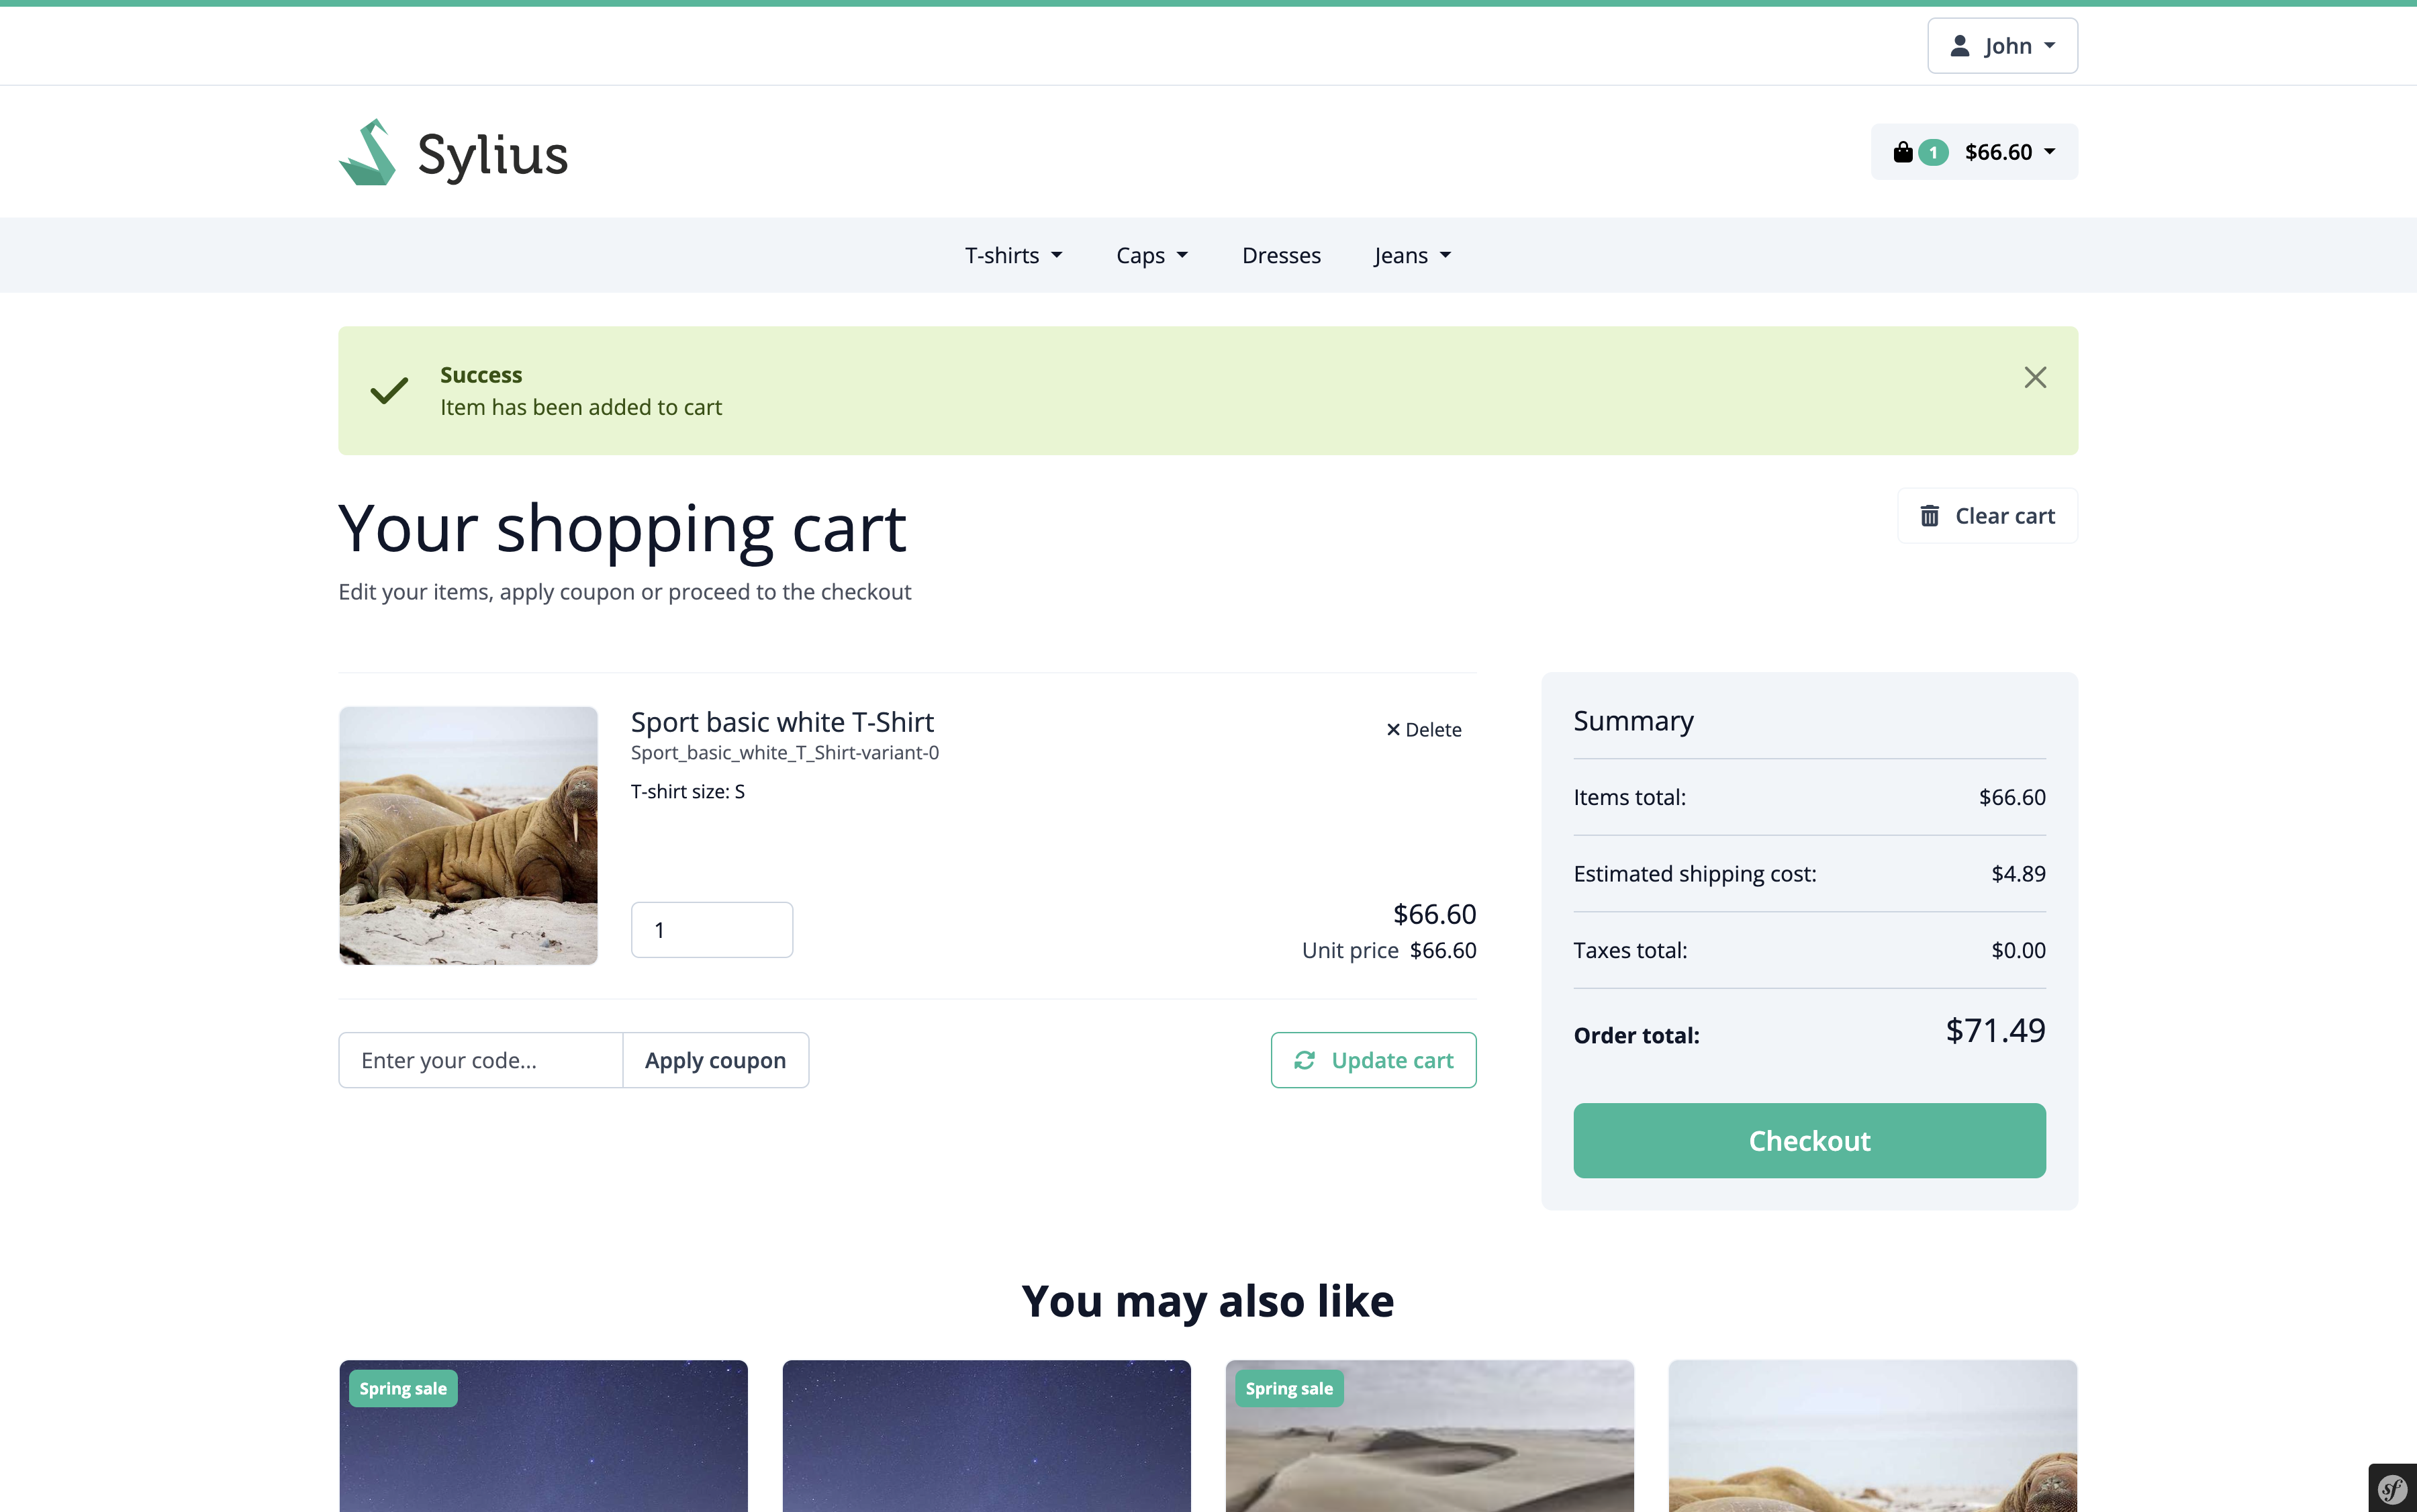Screen dimensions: 2417x1512
Task: Open the John account dropdown
Action: [x=2002, y=46]
